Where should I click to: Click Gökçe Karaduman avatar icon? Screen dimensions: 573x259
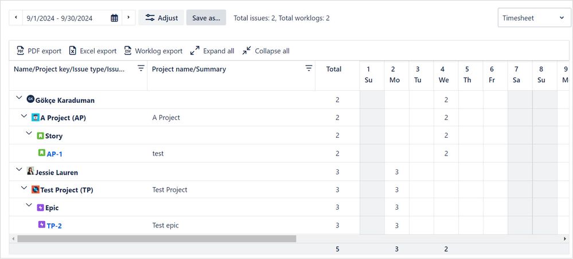[x=31, y=99]
